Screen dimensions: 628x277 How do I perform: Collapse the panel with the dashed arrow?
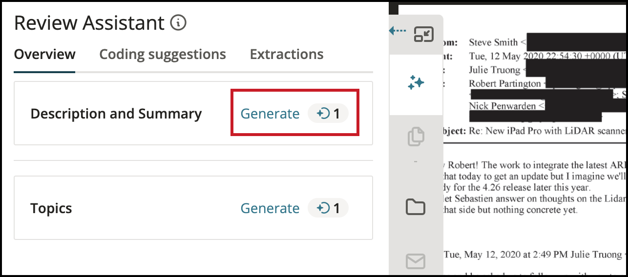(398, 31)
